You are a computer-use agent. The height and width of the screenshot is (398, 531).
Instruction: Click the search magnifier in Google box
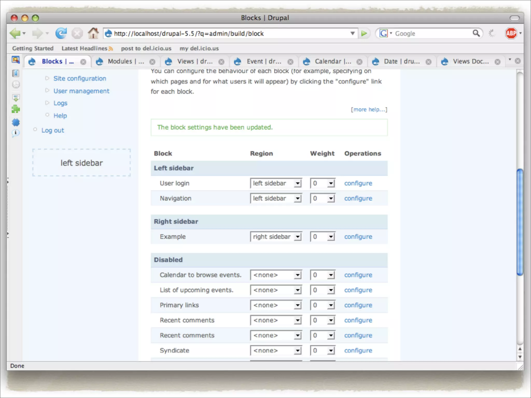[x=476, y=33]
